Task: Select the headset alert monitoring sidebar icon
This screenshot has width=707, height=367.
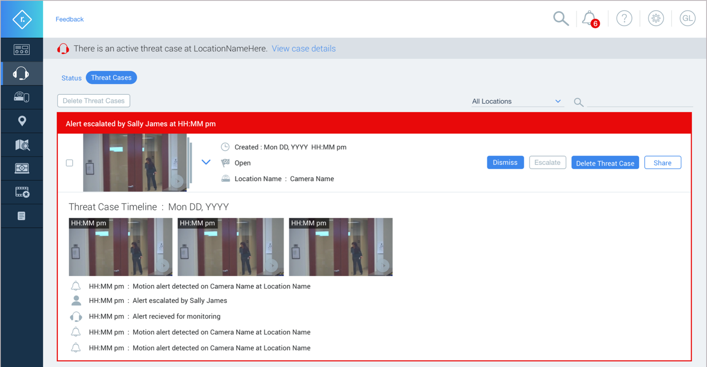Action: [21, 74]
